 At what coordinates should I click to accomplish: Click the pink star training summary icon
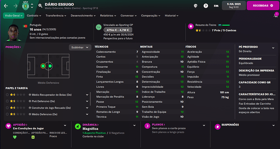[191, 26]
